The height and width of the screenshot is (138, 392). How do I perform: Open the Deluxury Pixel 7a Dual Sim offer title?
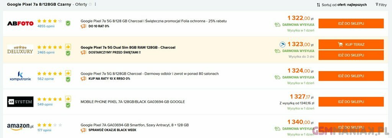tap(128, 47)
